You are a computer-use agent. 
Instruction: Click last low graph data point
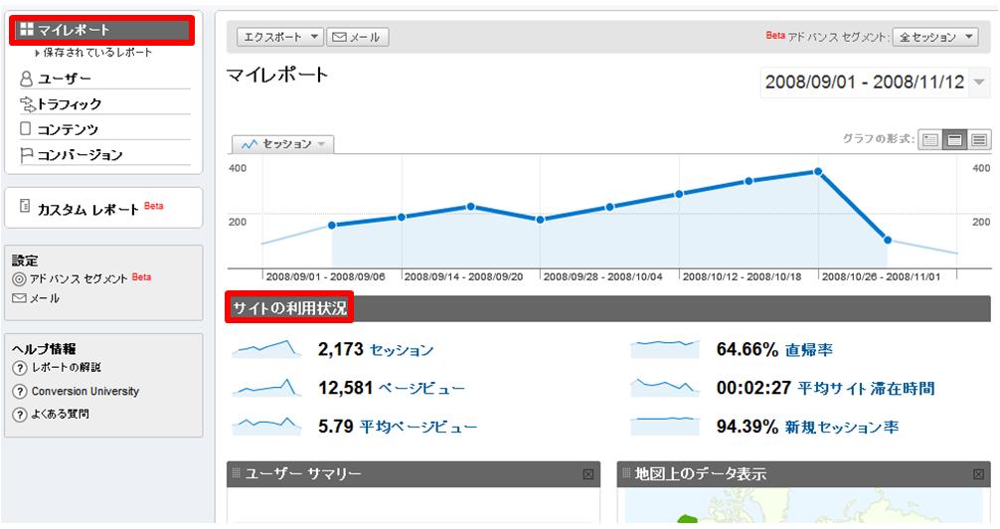click(x=887, y=240)
